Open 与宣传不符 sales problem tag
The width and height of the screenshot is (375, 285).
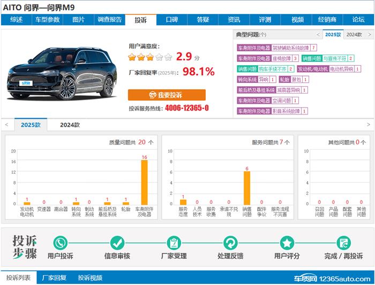tap(328, 58)
